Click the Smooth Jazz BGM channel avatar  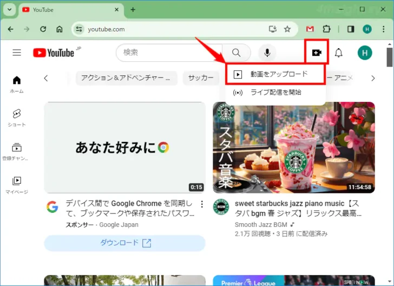coord(221,207)
